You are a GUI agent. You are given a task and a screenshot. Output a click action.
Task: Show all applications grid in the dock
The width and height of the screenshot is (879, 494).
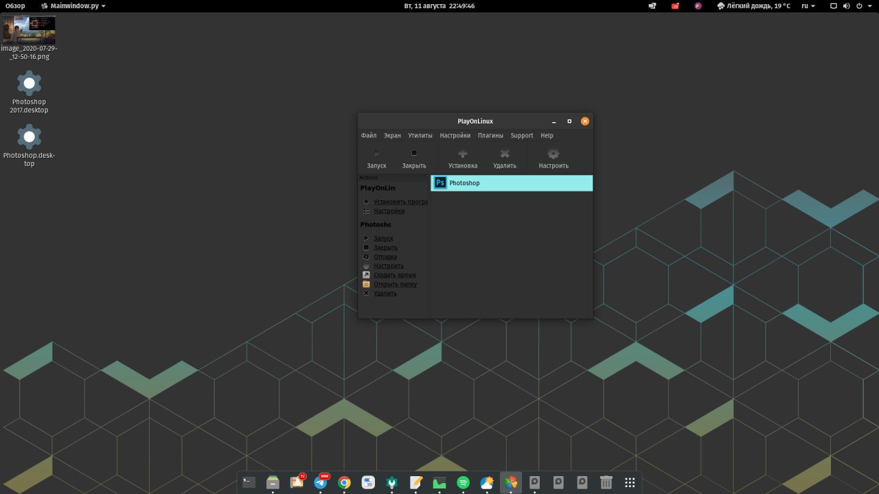click(630, 482)
